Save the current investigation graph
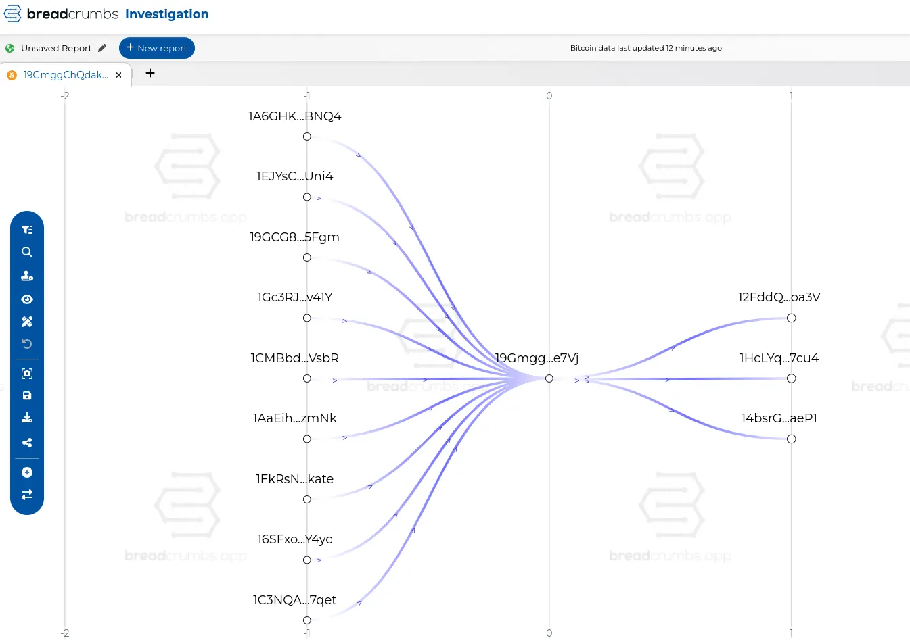 pos(27,395)
